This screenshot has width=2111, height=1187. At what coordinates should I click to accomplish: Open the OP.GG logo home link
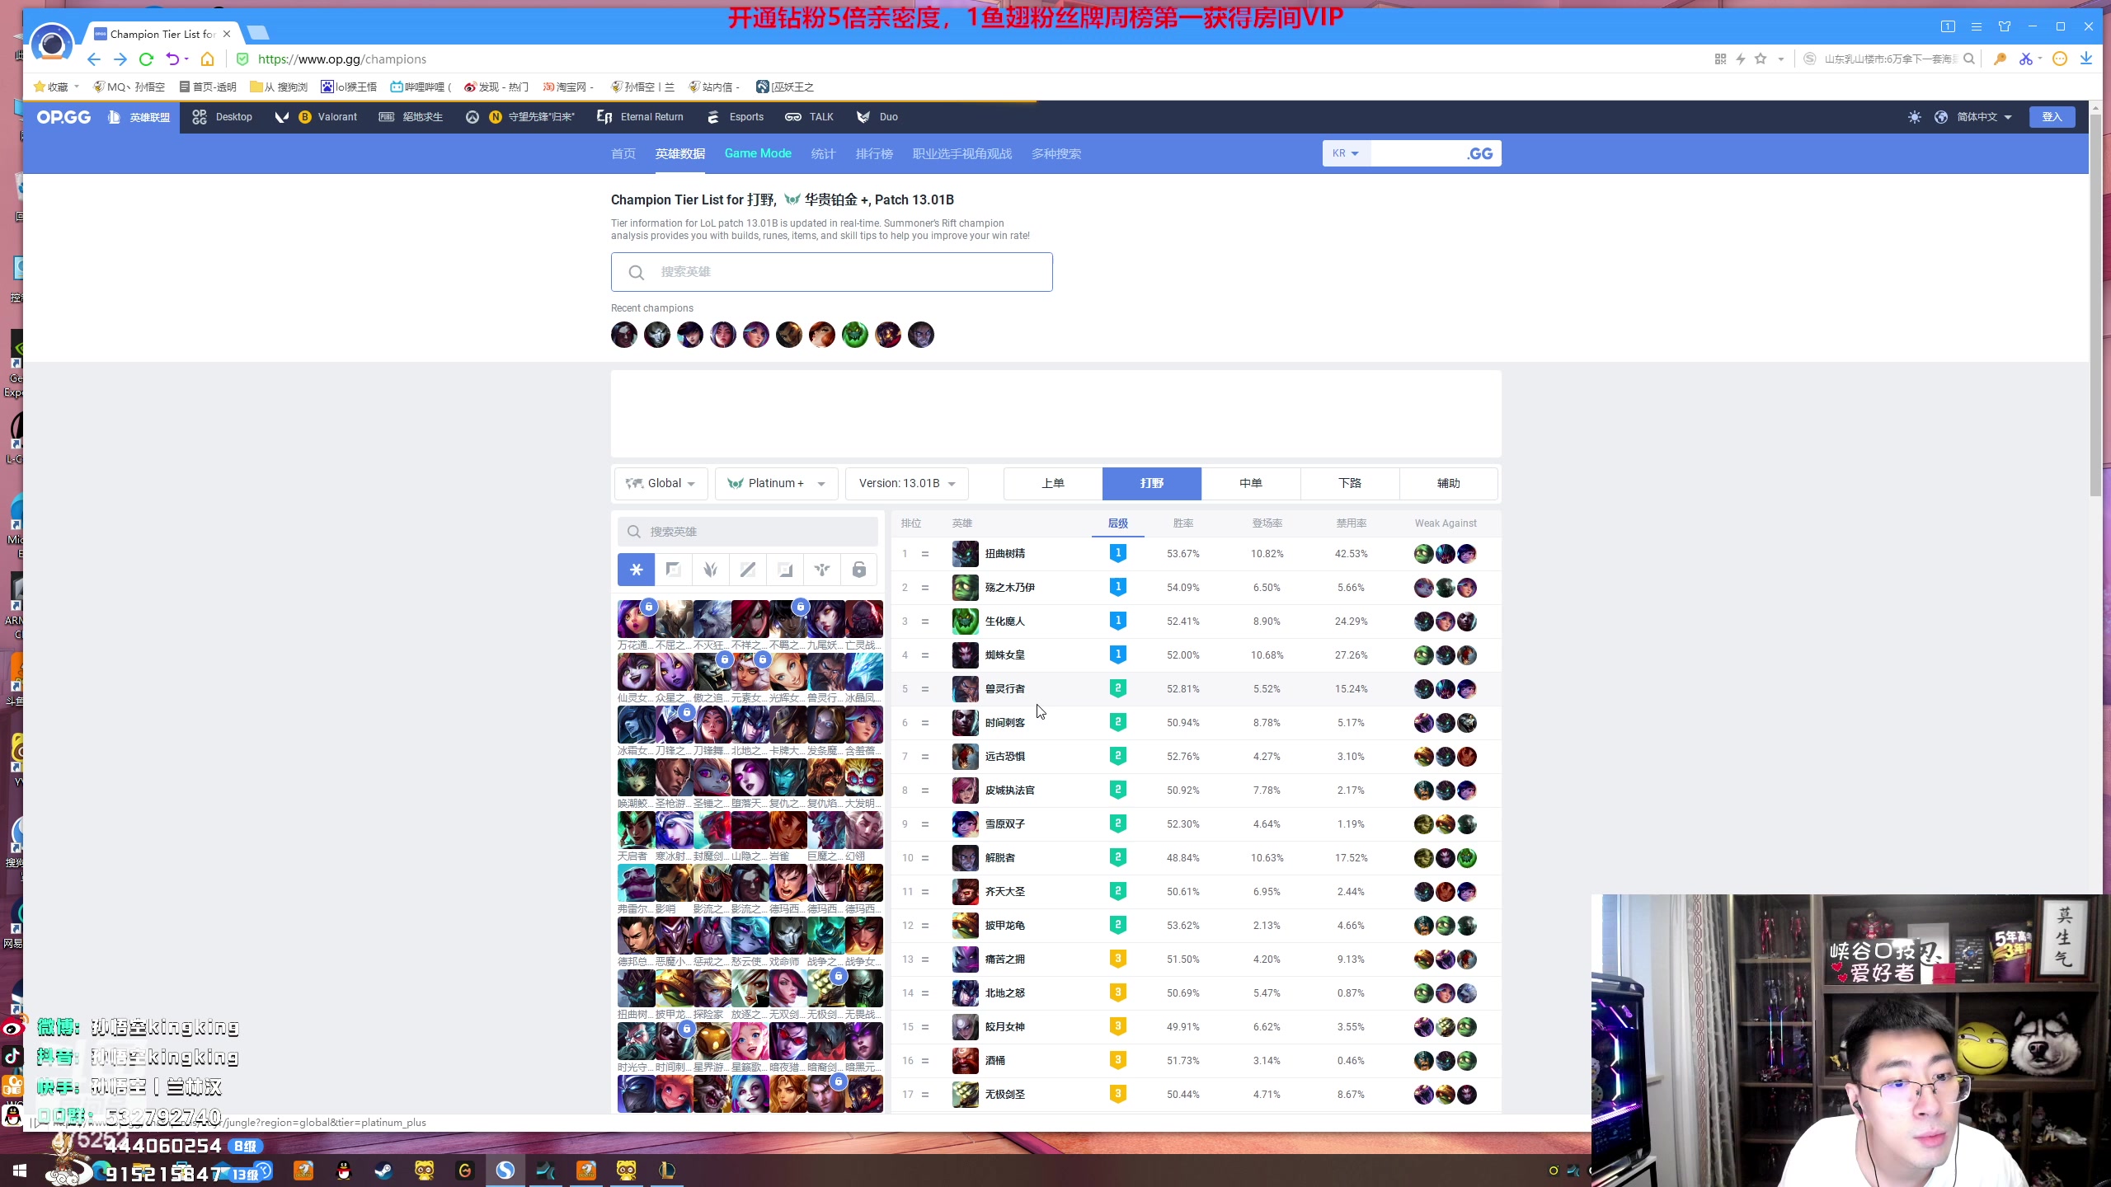[63, 117]
